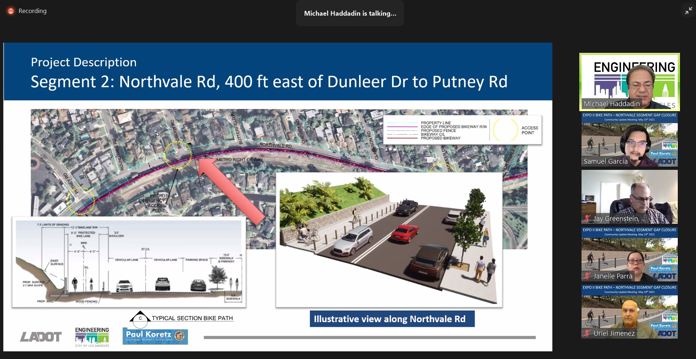This screenshot has width=696, height=359.
Task: Click the Paul Koretz council logo
Action: pos(155,337)
